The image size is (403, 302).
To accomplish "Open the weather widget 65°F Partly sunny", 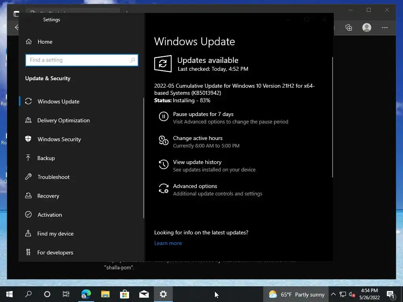I will (296, 294).
